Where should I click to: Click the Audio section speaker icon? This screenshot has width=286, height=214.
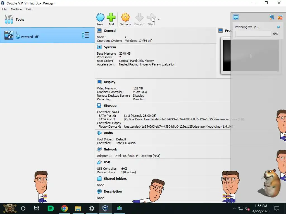tap(99, 133)
